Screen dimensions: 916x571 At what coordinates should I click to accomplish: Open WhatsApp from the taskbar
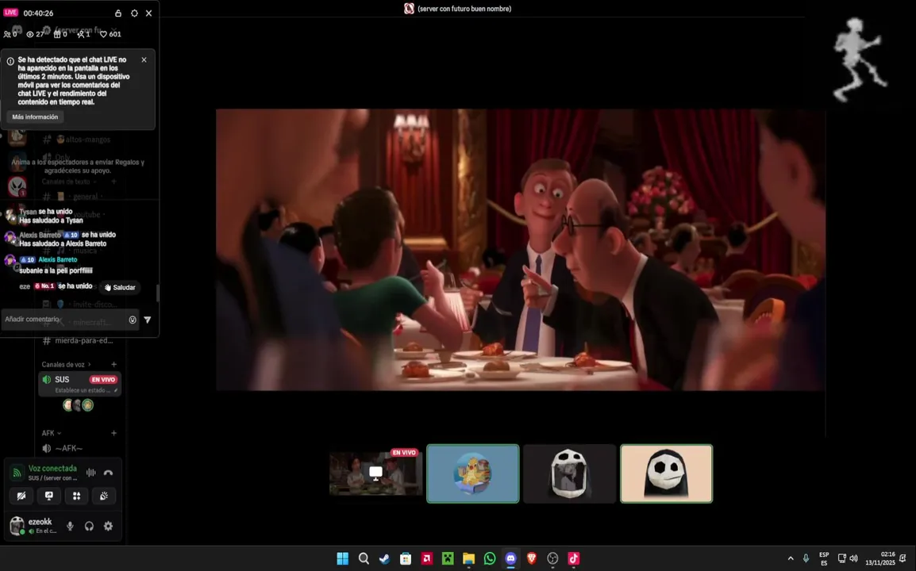click(490, 559)
